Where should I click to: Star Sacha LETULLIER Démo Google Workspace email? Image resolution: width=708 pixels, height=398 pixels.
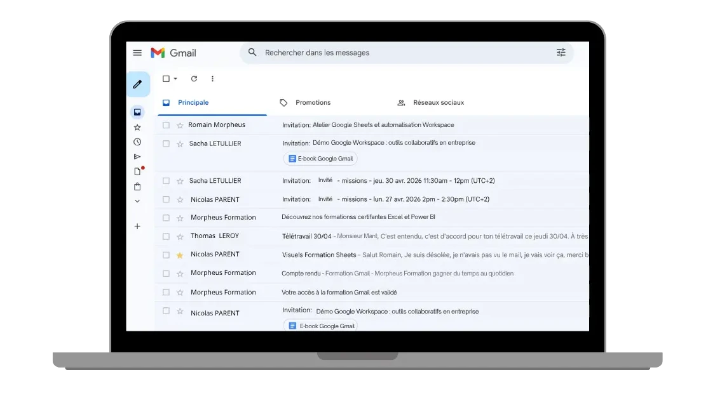(180, 144)
